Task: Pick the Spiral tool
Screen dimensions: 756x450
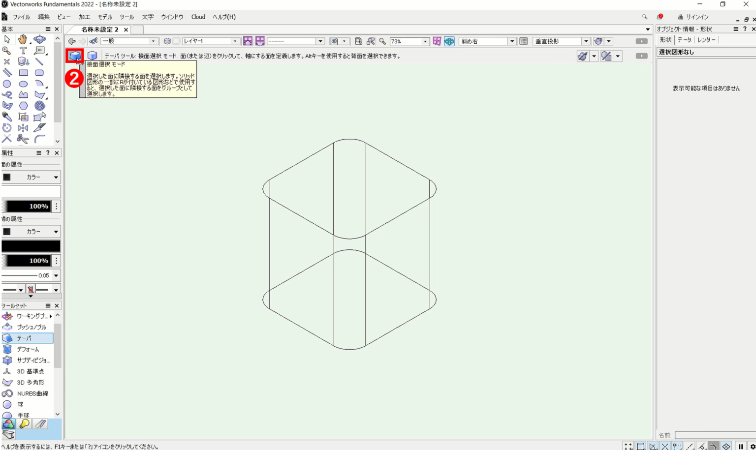Action: coord(39,106)
